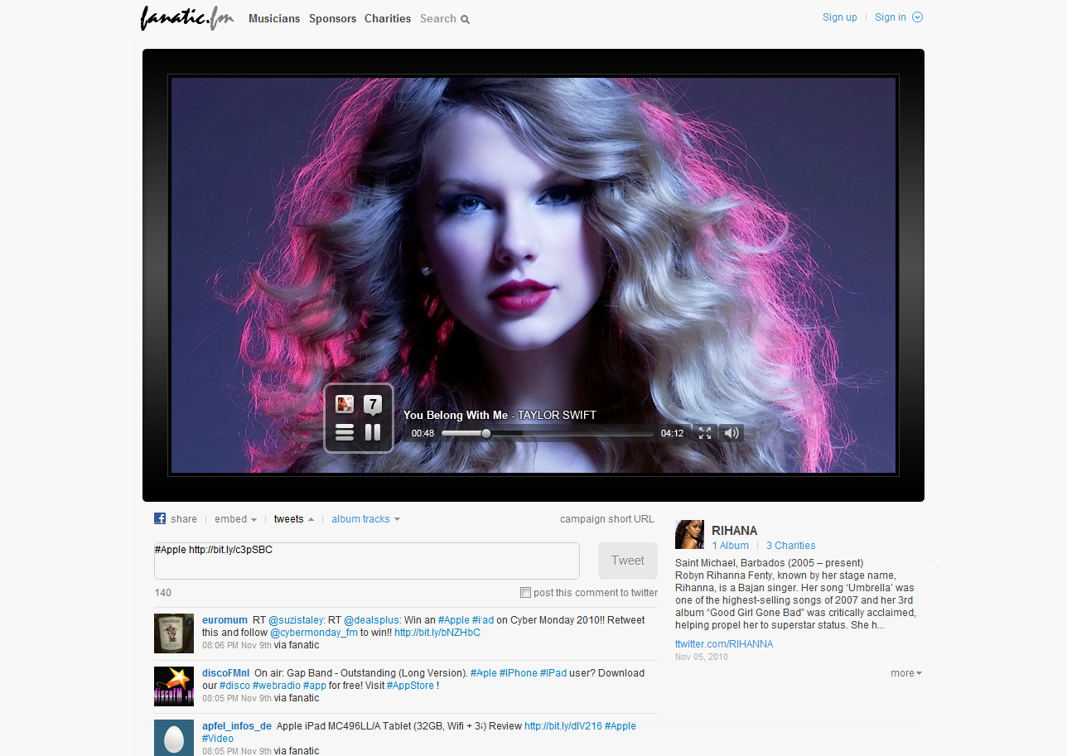
Task: Open the Sponsors page
Action: pos(332,18)
